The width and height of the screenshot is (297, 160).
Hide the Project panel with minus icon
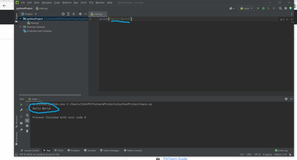coord(86,14)
